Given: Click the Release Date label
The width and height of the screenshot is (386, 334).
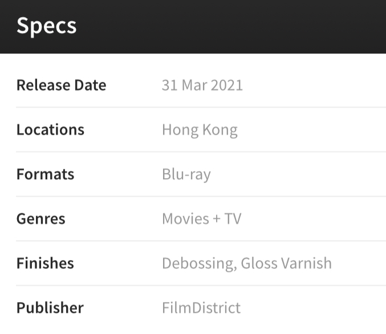Looking at the screenshot, I should pos(62,85).
